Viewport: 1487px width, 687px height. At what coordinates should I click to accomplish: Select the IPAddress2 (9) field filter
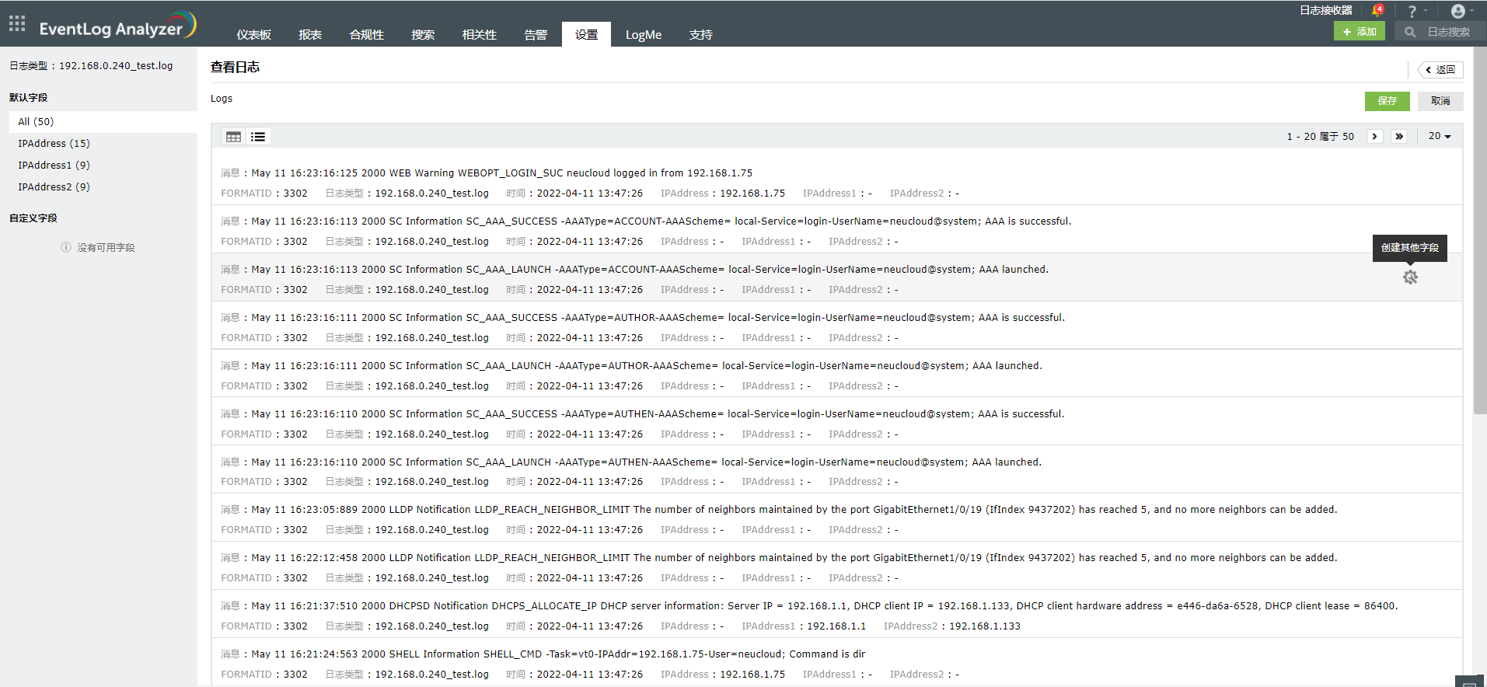(103, 187)
